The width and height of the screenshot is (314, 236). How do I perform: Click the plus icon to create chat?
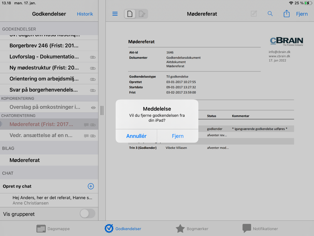click(x=91, y=186)
